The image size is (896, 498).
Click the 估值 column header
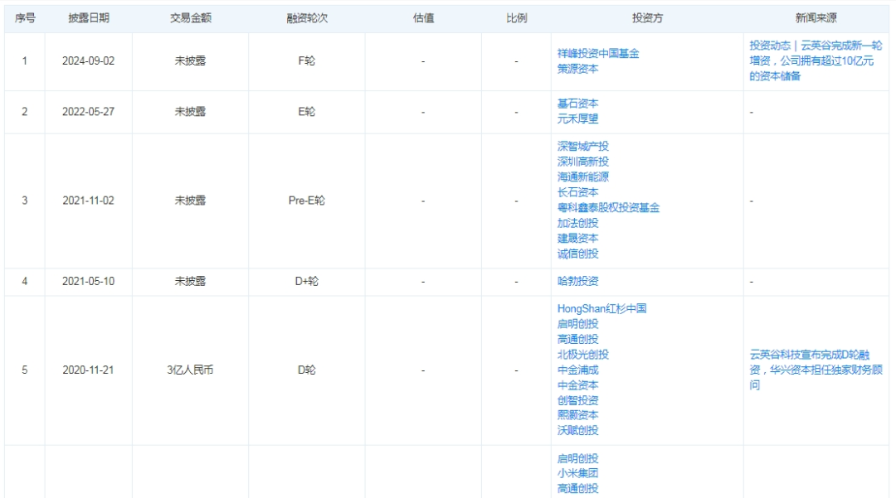(423, 18)
